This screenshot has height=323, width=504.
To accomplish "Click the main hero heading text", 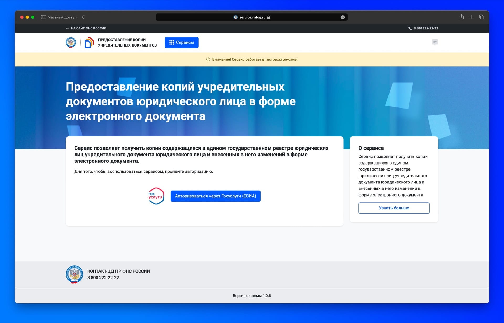I will pyautogui.click(x=181, y=101).
